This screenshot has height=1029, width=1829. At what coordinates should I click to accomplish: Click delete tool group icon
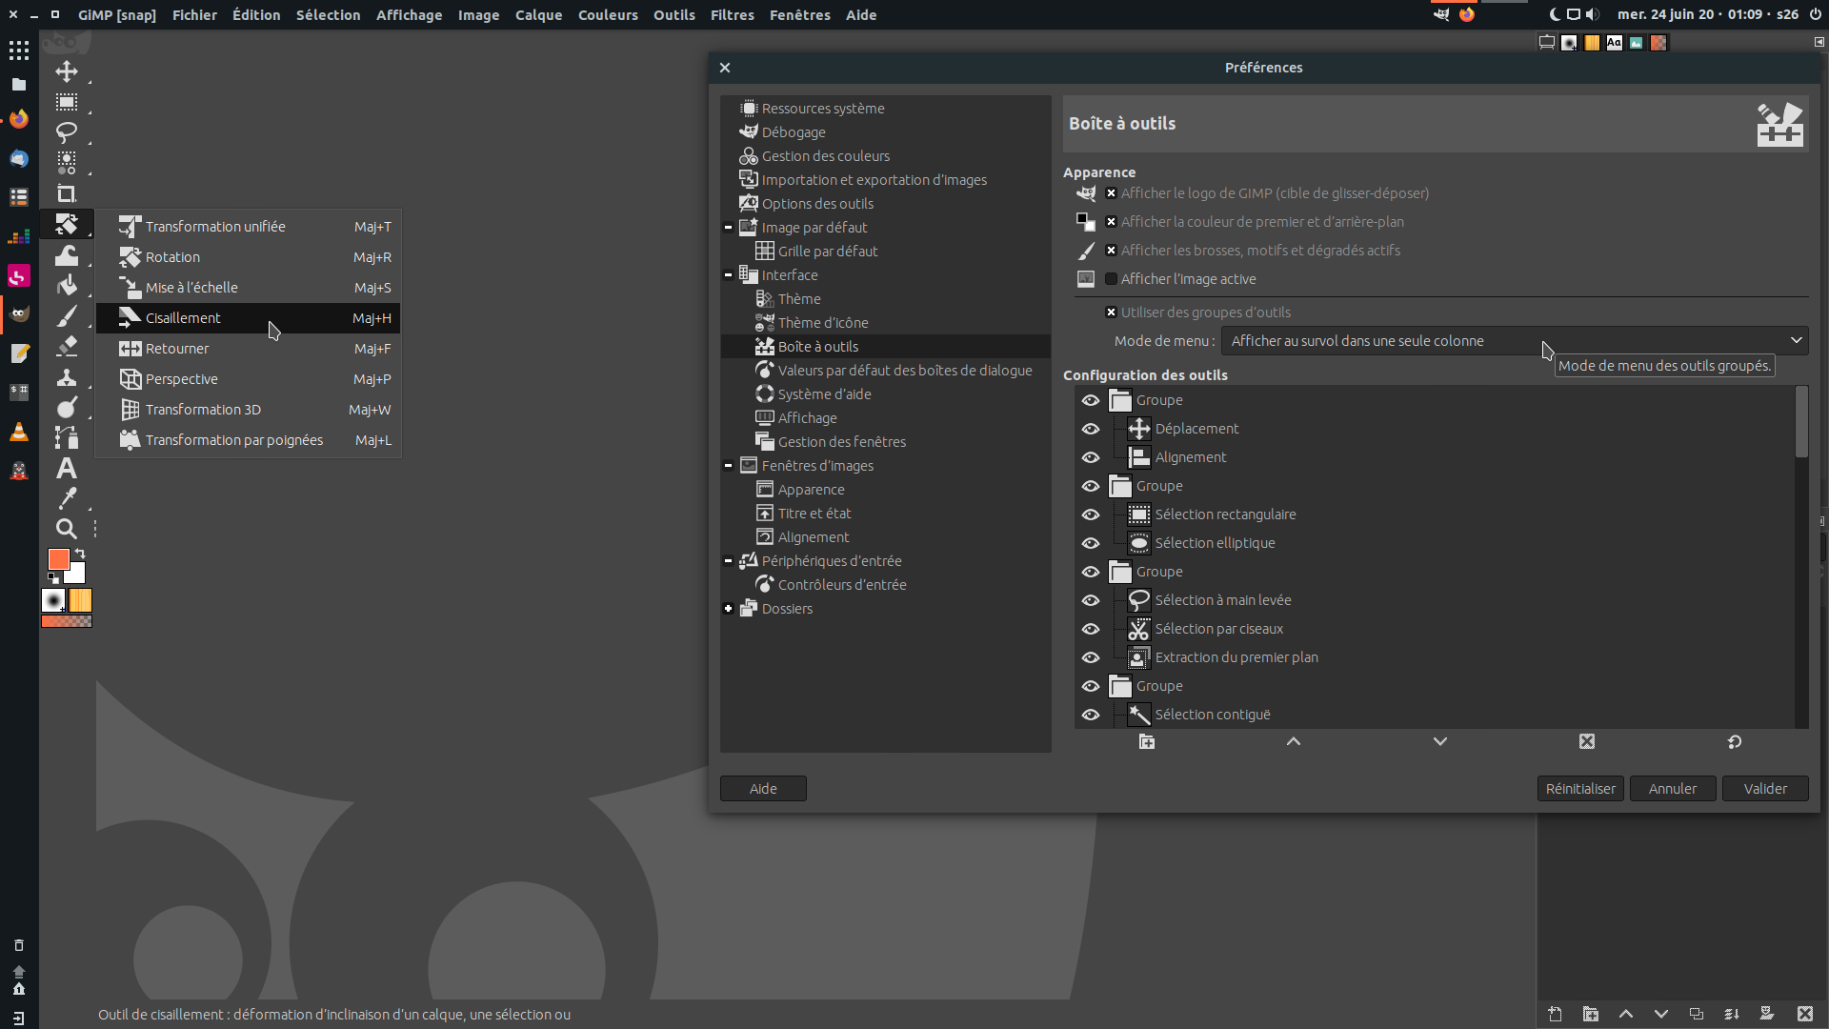(x=1587, y=741)
